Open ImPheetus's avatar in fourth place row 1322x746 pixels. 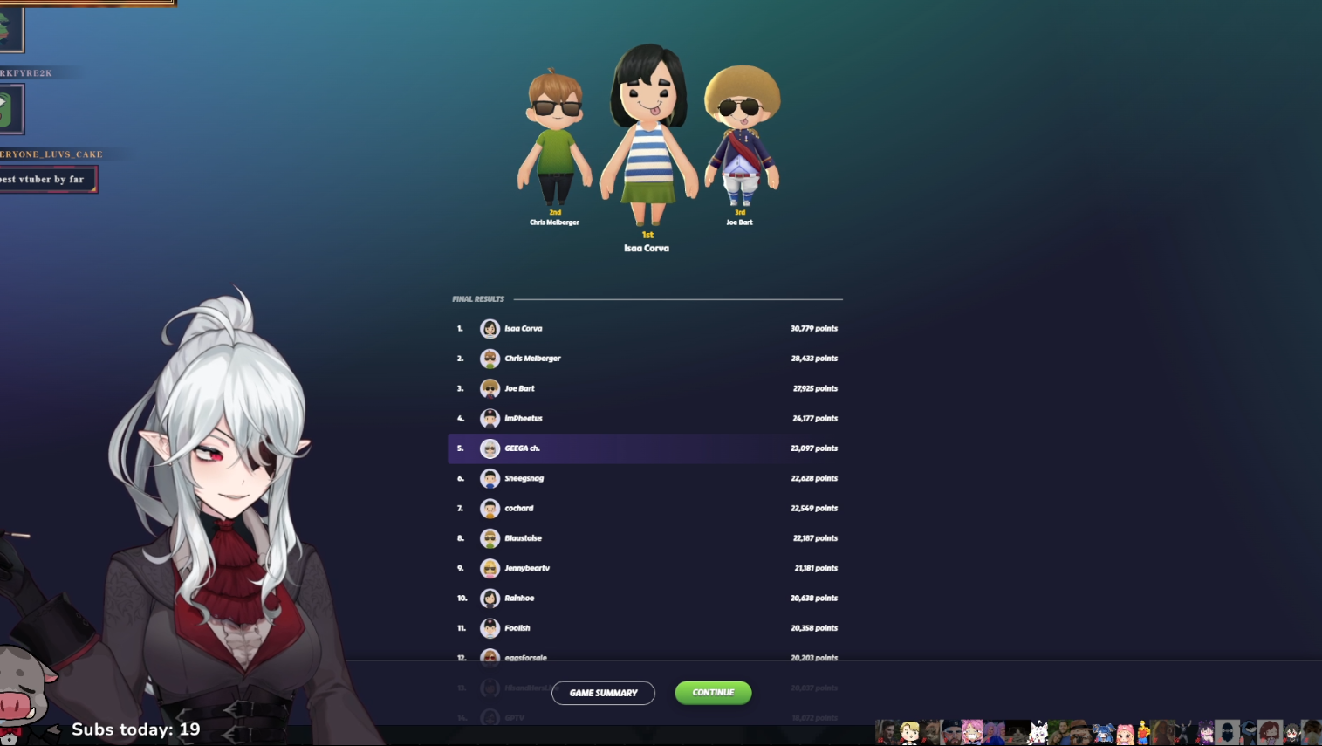pyautogui.click(x=490, y=419)
